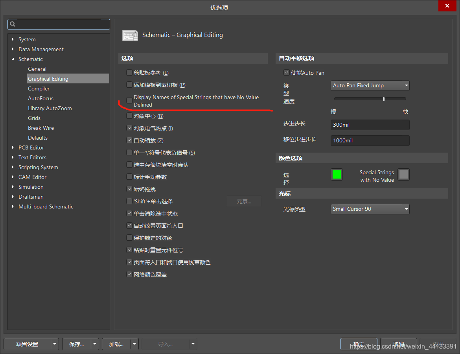Click the 移位步进步长 1000mil field
The image size is (460, 354).
370,140
